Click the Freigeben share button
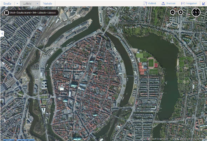 [x=189, y=4]
